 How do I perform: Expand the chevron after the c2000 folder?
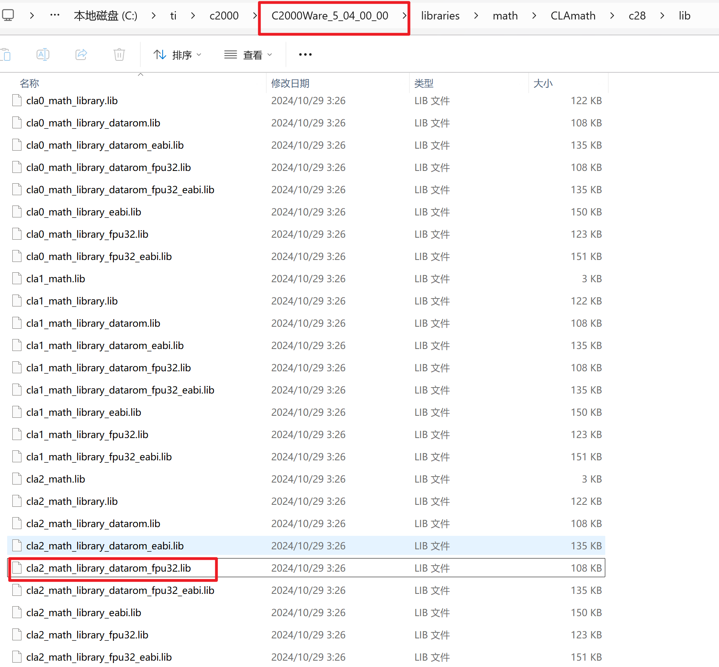[255, 16]
